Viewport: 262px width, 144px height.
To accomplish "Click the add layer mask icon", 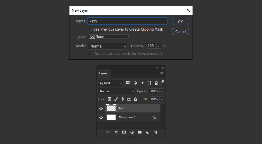I will 124,132.
